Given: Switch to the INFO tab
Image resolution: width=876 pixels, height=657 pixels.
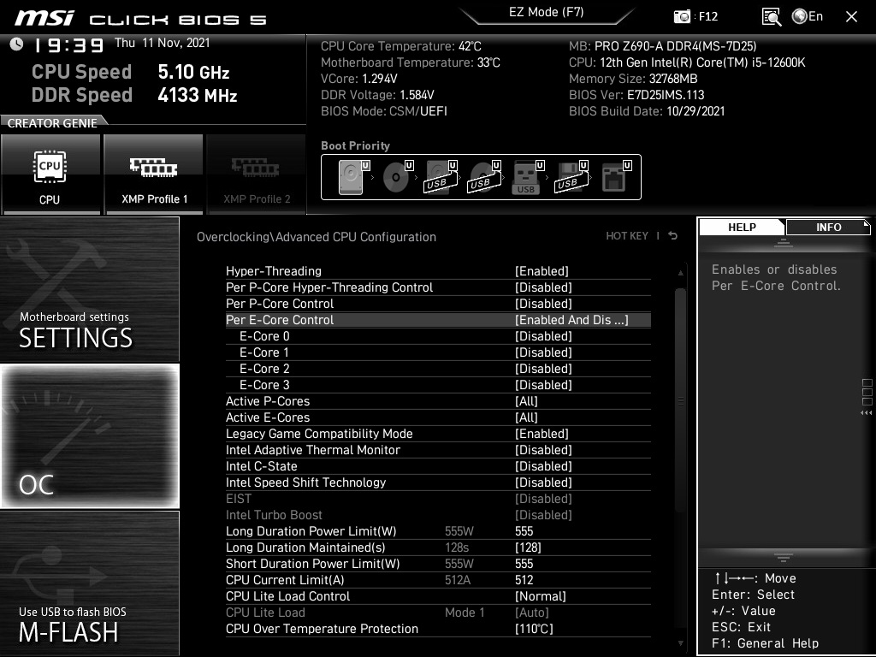Looking at the screenshot, I should [828, 227].
